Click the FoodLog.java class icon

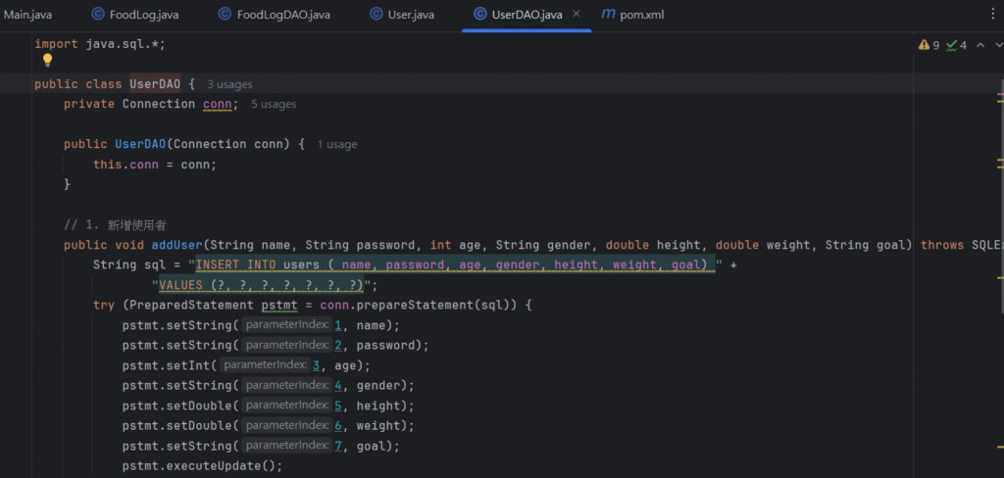pyautogui.click(x=98, y=14)
